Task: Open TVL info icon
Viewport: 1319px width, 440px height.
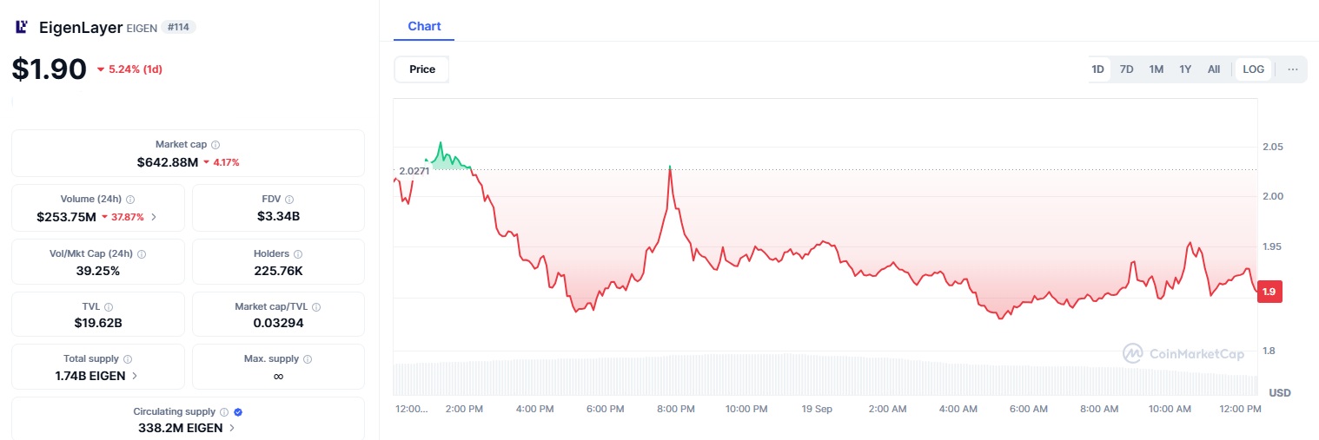Action: pos(109,307)
